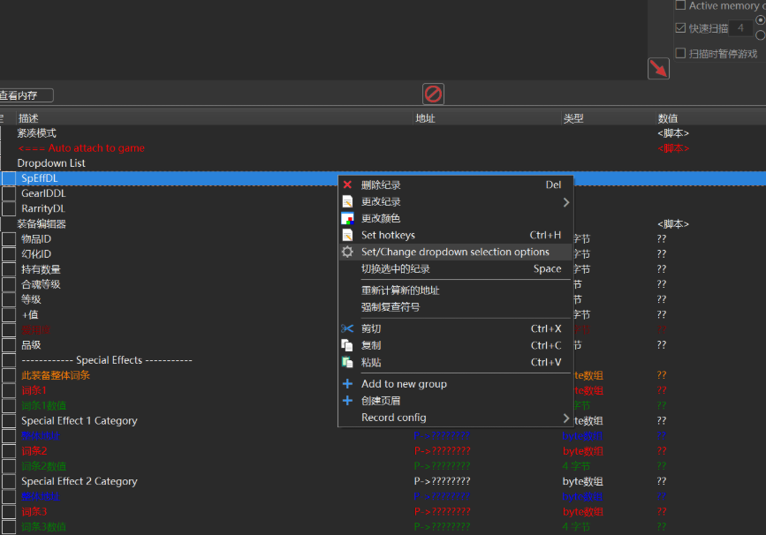
Task: Click the red circle-slash icon above the table
Action: 433,94
